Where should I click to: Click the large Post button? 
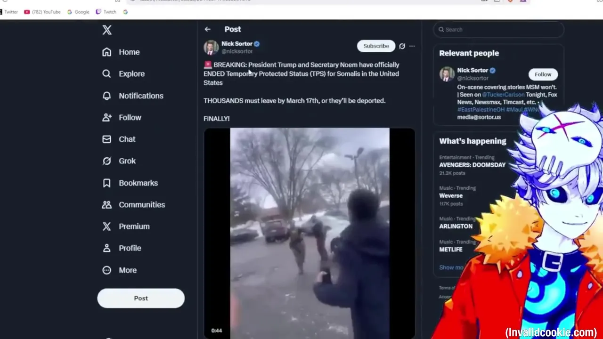141,299
